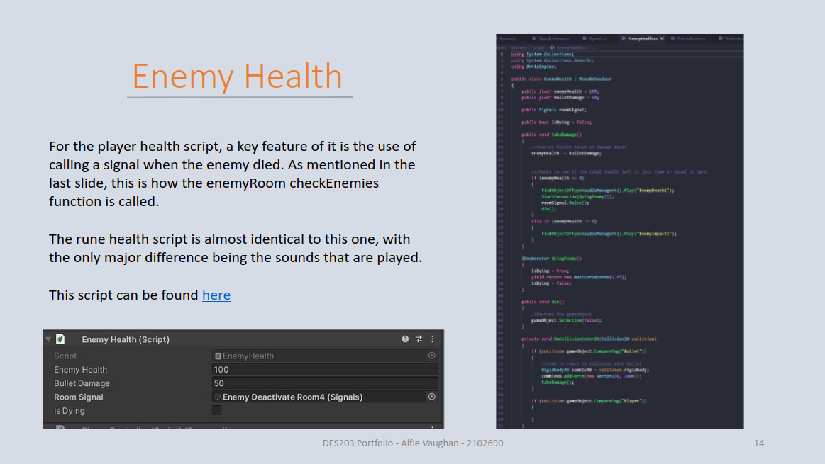Open the 'here' hyperlink to the script
The height and width of the screenshot is (464, 825).
tap(216, 295)
